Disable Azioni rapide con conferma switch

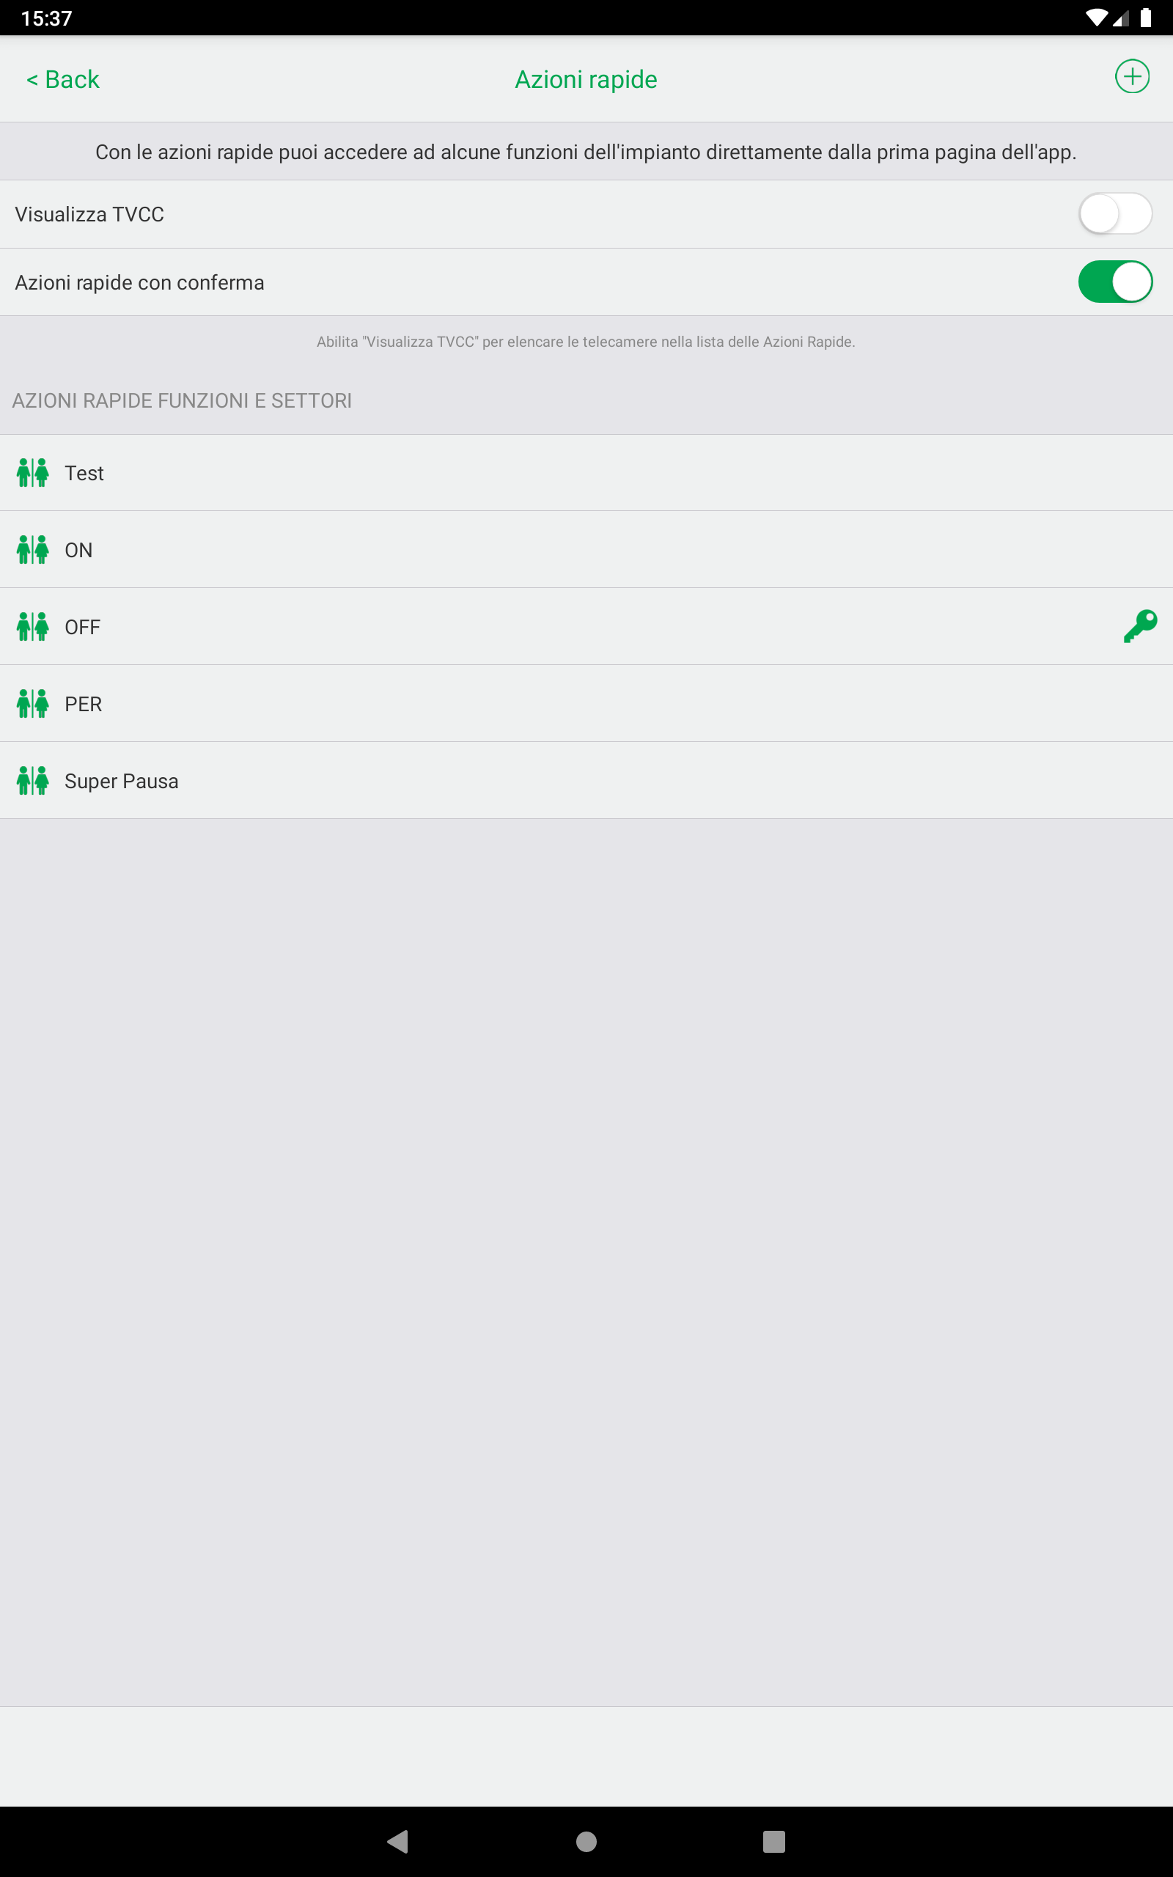(1115, 282)
